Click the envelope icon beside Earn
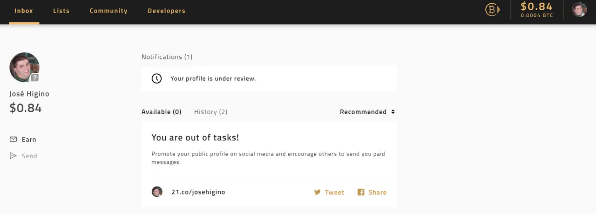Viewport: 596px width, 214px height. [x=13, y=139]
